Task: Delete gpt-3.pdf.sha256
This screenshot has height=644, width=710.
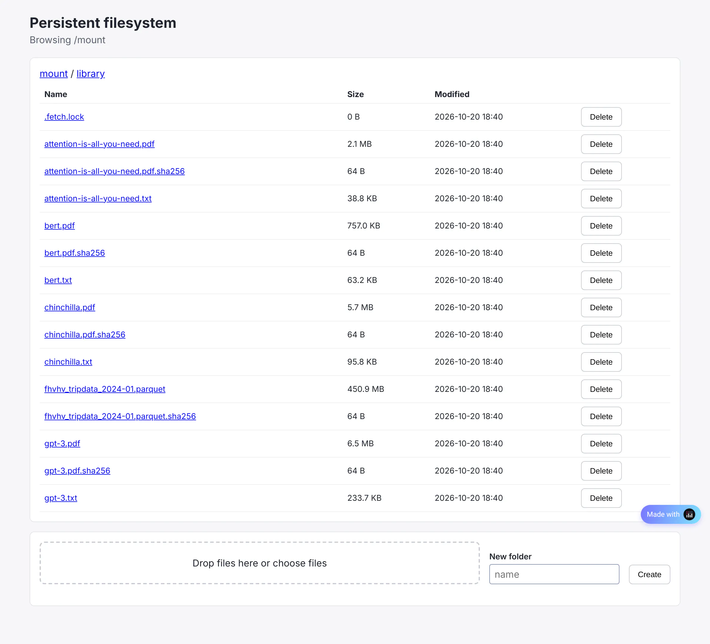Action: [x=601, y=471]
